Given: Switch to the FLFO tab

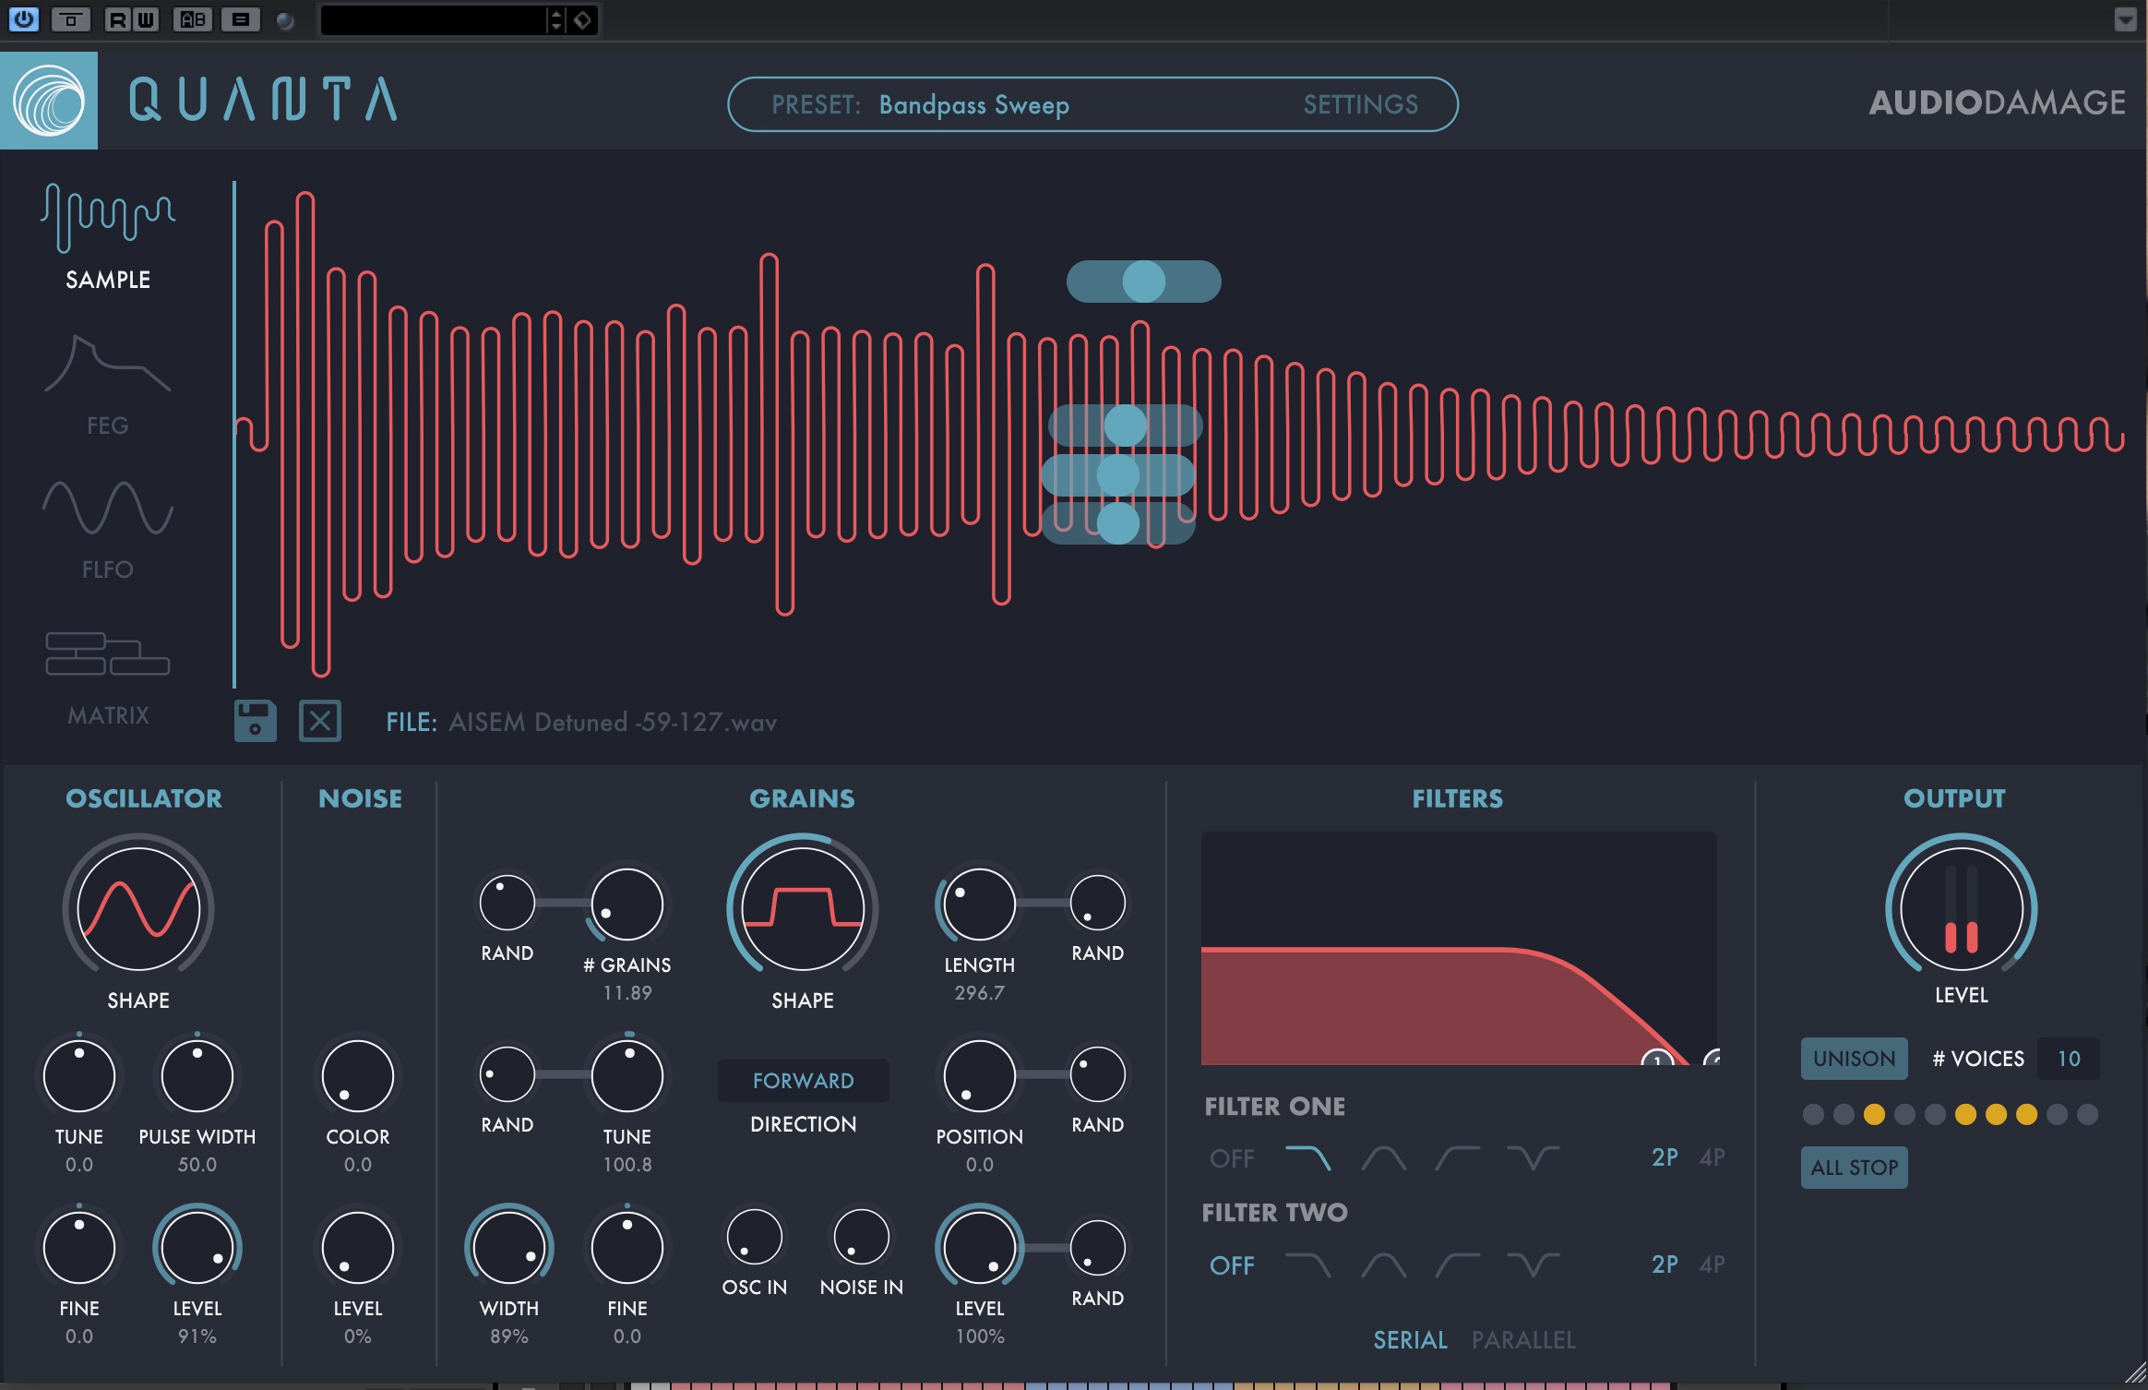Looking at the screenshot, I should 108,530.
